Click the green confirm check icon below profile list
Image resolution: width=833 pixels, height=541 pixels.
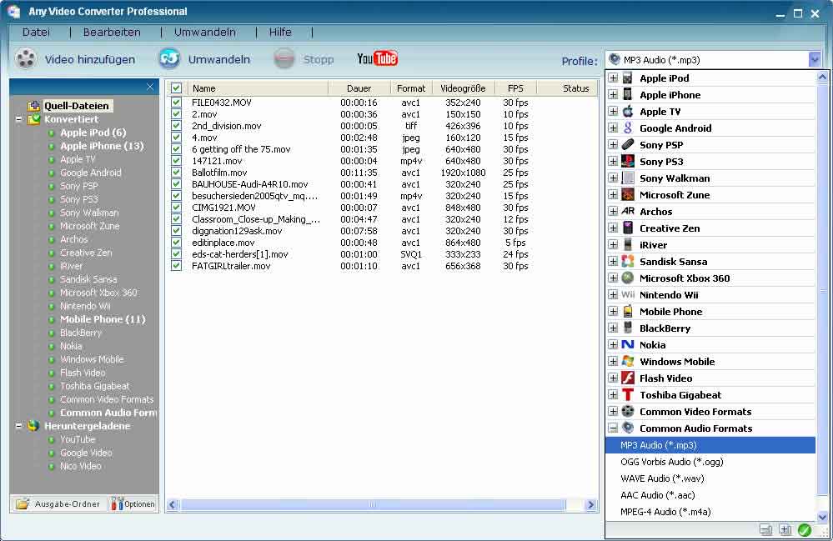805,530
